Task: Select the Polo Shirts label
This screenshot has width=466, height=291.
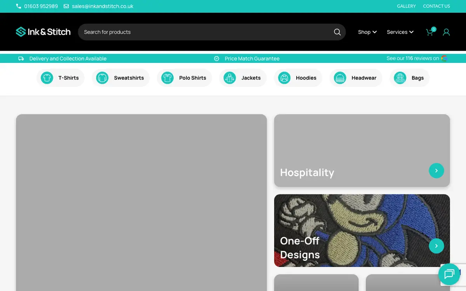Action: [193, 78]
